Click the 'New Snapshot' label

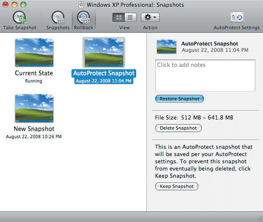coord(34,129)
